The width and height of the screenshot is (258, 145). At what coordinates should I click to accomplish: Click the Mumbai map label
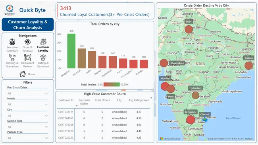tap(165, 78)
